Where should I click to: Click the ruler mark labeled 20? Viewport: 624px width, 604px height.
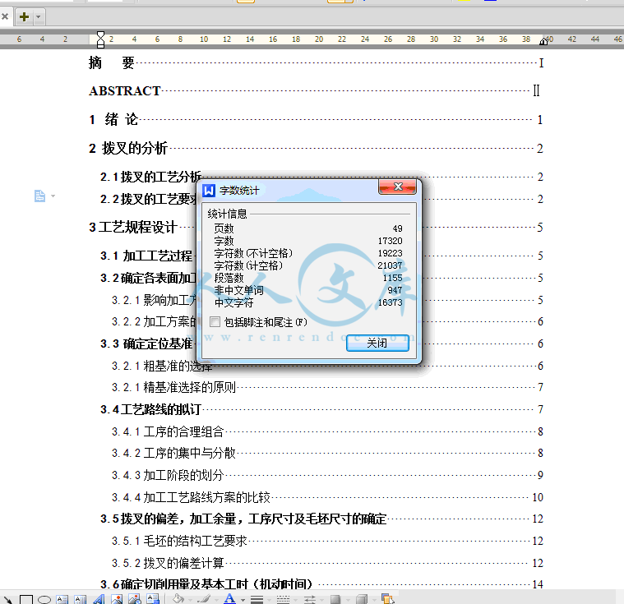[x=319, y=39]
